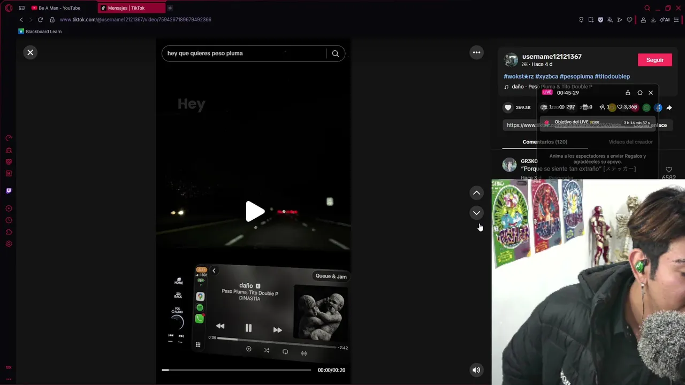
Task: Open Twitch in Opera sidebar
Action: [x=9, y=190]
